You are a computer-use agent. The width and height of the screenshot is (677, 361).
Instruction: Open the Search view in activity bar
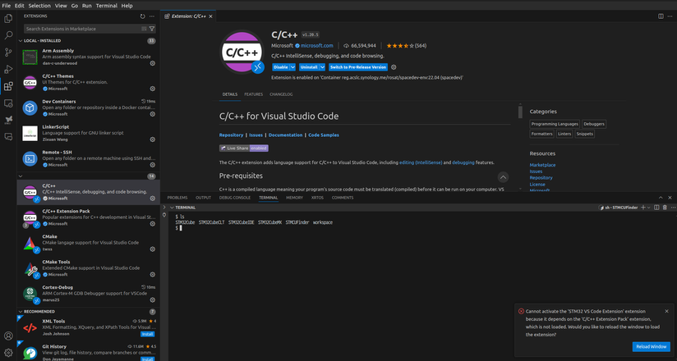click(x=8, y=35)
